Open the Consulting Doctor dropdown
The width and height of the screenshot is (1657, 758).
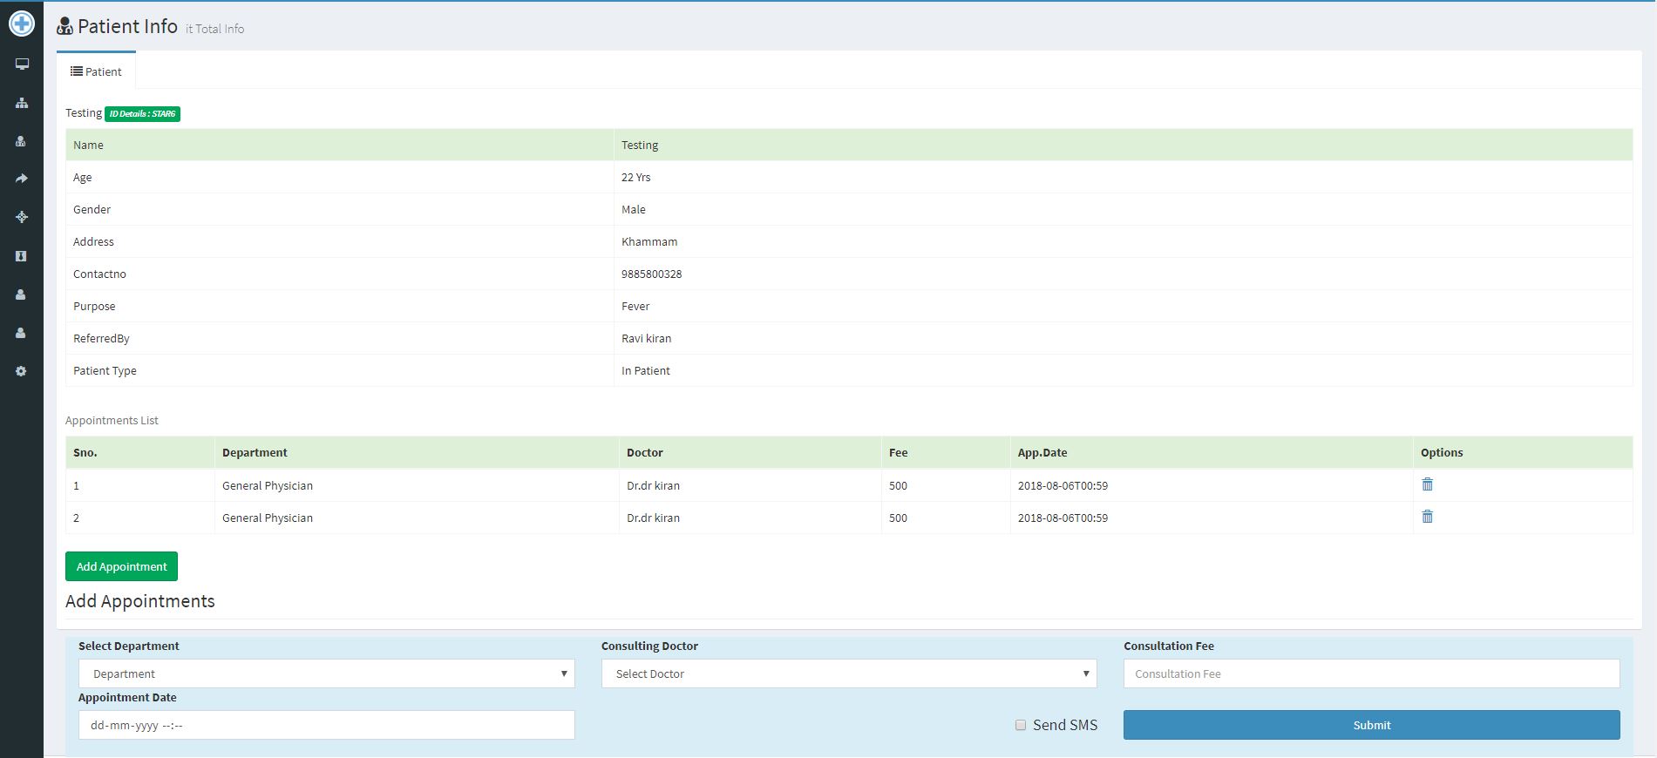[848, 673]
